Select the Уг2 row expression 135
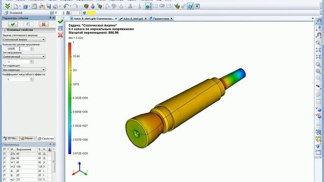The width and height of the screenshot is (324, 182). (27, 167)
